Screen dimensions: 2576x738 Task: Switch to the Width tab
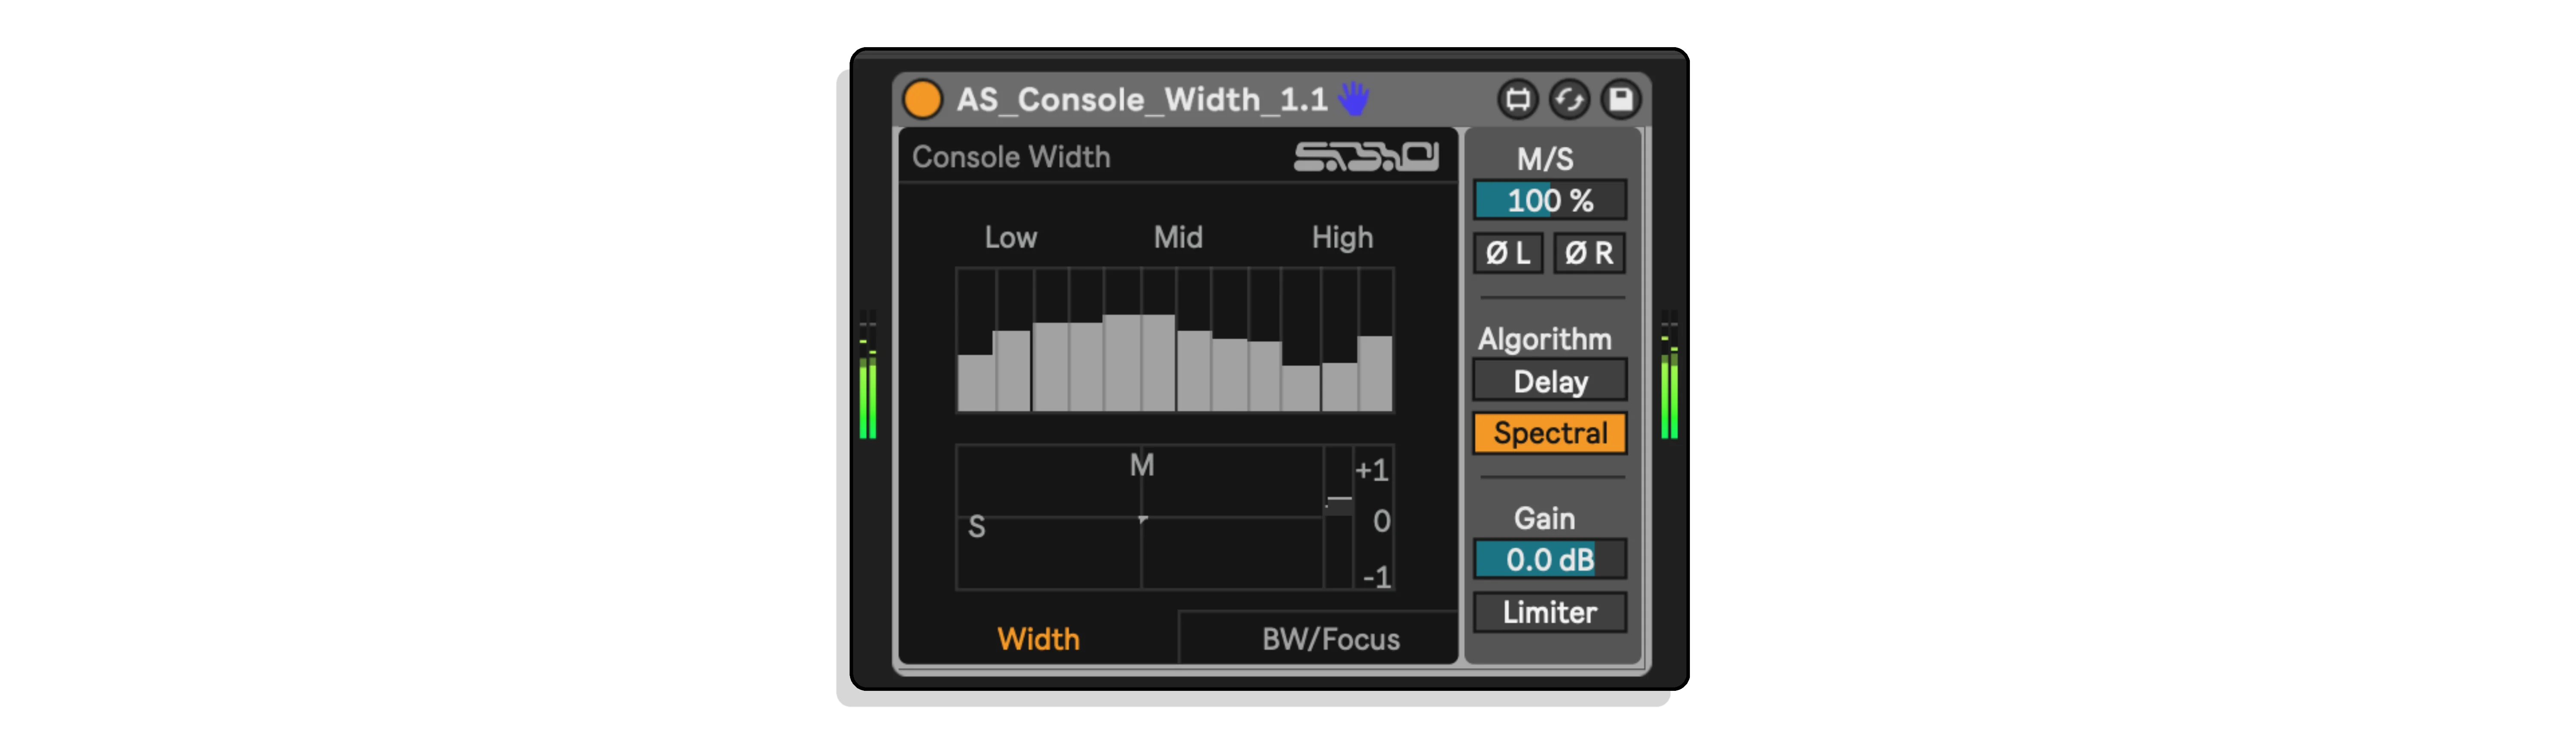1038,638
